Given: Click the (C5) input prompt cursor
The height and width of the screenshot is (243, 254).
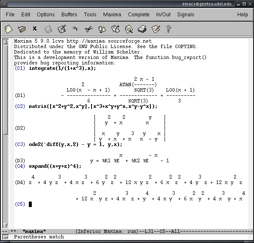Looking at the screenshot, I should point(30,204).
